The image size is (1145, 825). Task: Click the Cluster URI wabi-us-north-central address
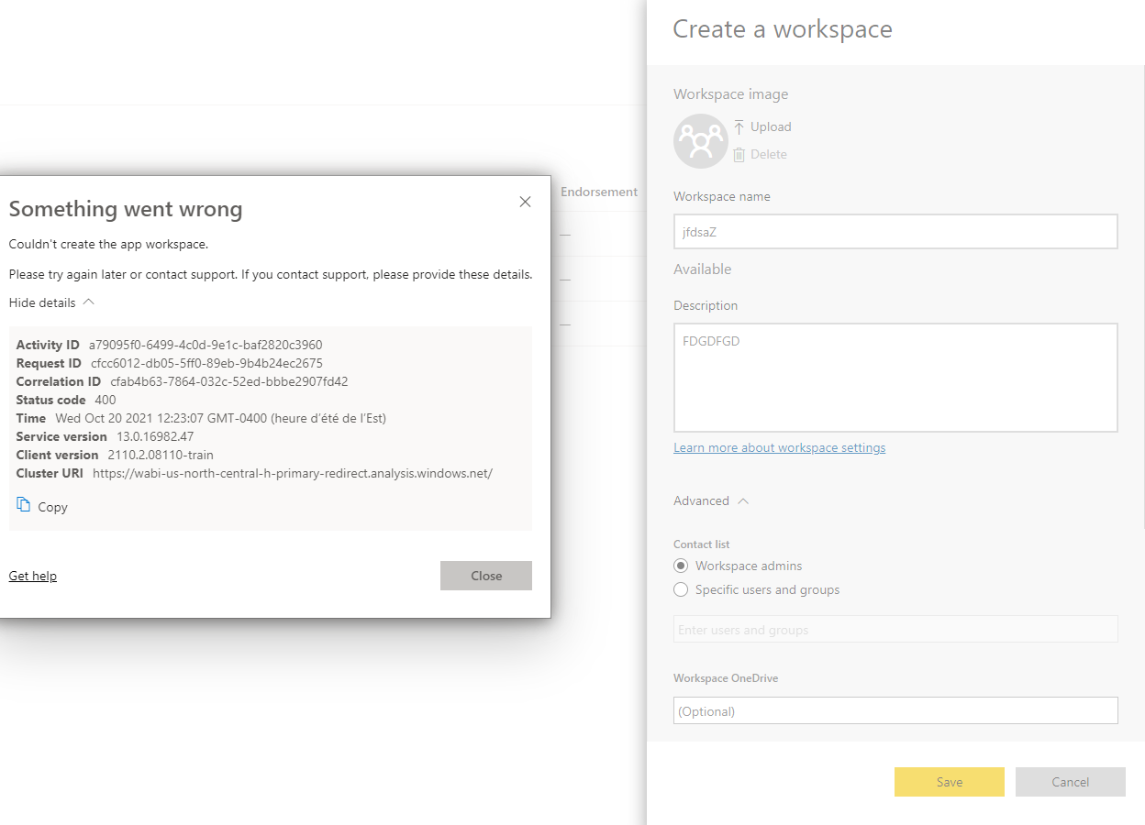point(293,473)
